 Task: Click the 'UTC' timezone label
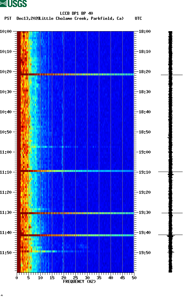(x=138, y=18)
